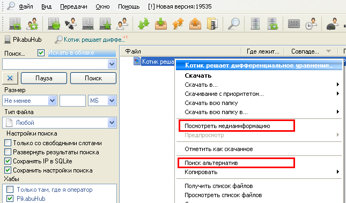Open the Не менее size dropdown

pyautogui.click(x=30, y=101)
